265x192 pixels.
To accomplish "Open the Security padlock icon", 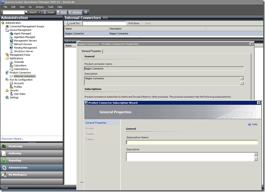I will 7,90.
